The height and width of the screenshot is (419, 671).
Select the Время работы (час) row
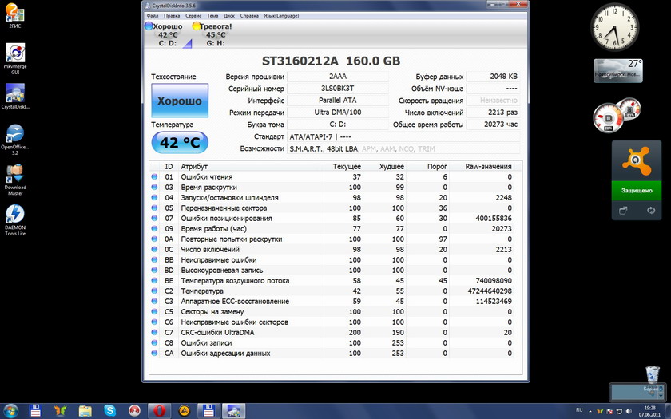[332, 229]
